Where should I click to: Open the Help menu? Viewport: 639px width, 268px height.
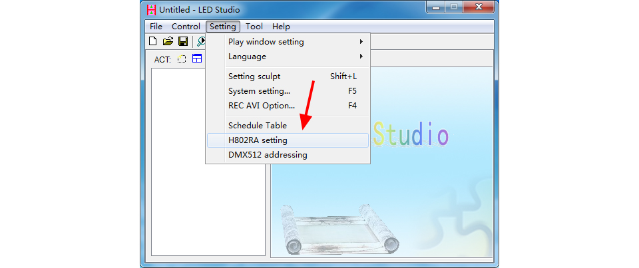pos(281,27)
